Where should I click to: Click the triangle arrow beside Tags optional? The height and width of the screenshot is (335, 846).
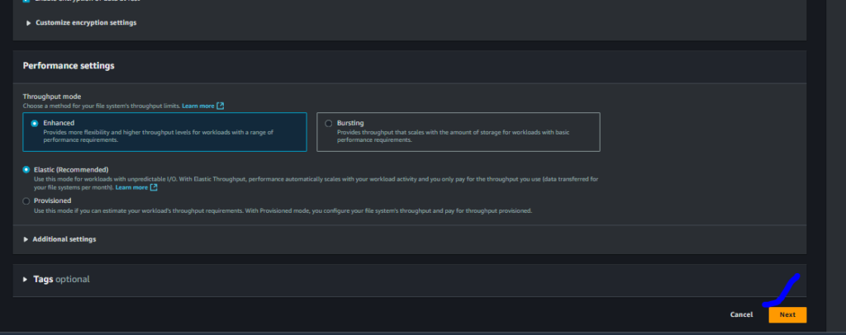tap(26, 280)
